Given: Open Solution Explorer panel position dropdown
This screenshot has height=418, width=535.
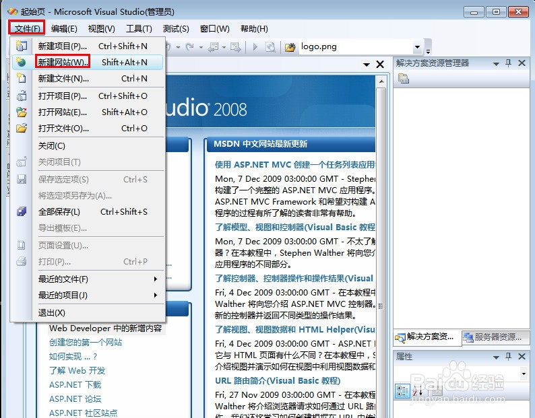Looking at the screenshot, I should (496, 63).
